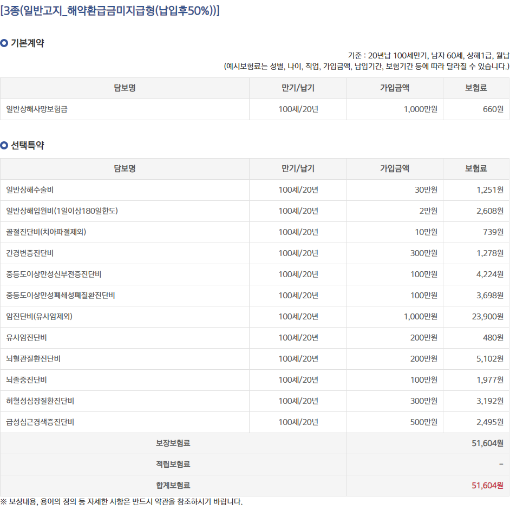Click '보험료' header in the 기본계약 table
Screen dimensions: 510x510
tap(476, 88)
